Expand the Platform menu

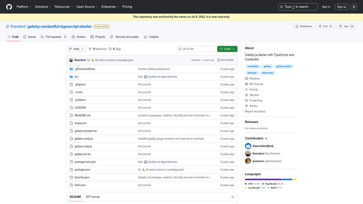coord(24,7)
